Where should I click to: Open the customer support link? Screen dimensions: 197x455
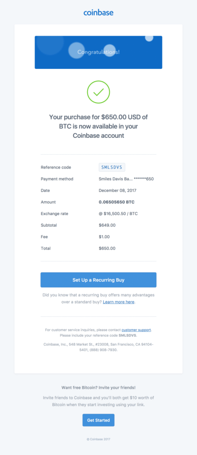pyautogui.click(x=136, y=330)
